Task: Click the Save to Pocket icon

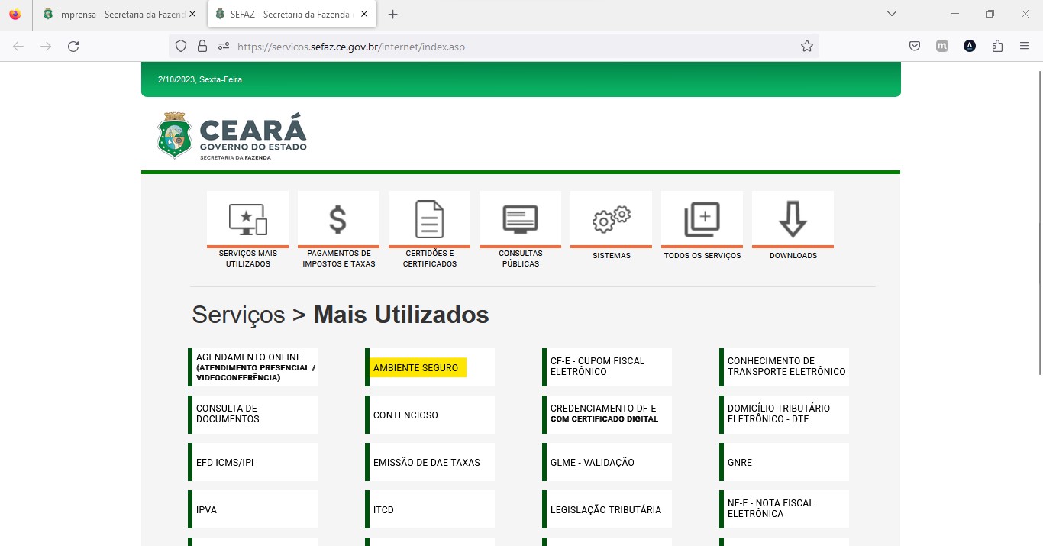Action: [915, 47]
